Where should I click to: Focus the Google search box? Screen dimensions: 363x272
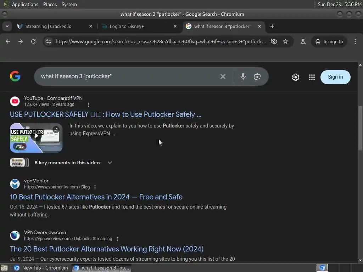[x=127, y=76]
